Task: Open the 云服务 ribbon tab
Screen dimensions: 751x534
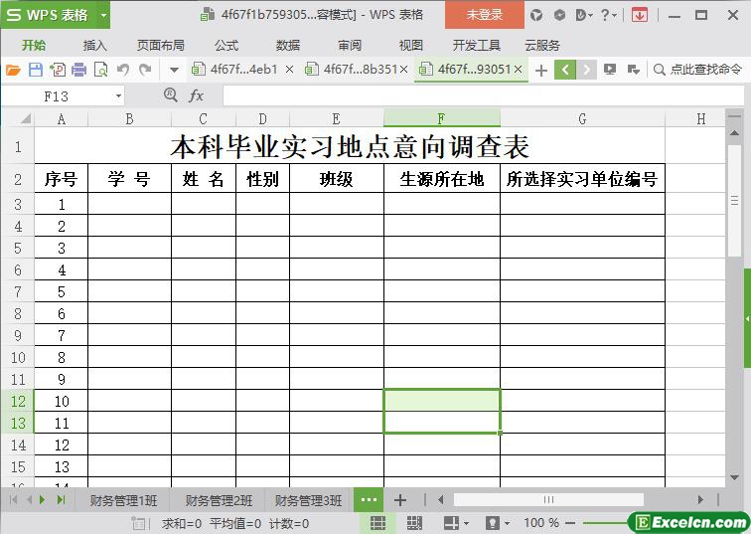Action: [x=542, y=46]
